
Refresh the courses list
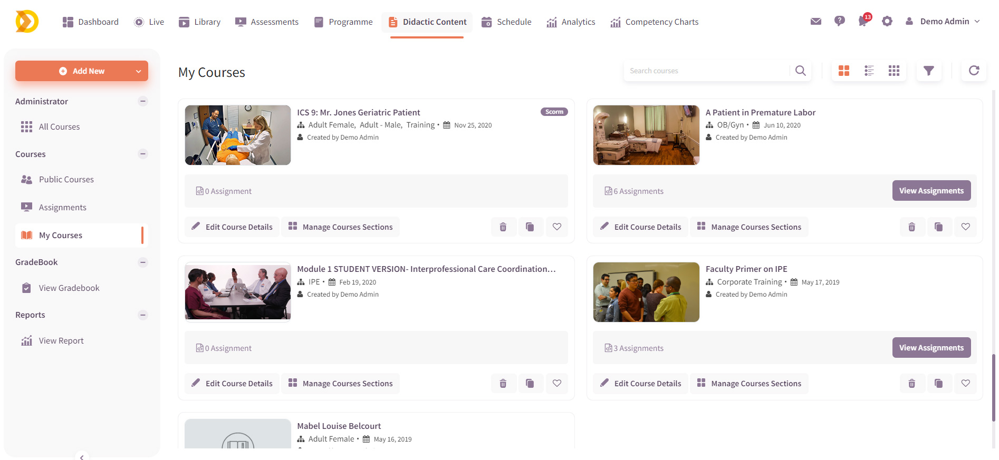[974, 71]
